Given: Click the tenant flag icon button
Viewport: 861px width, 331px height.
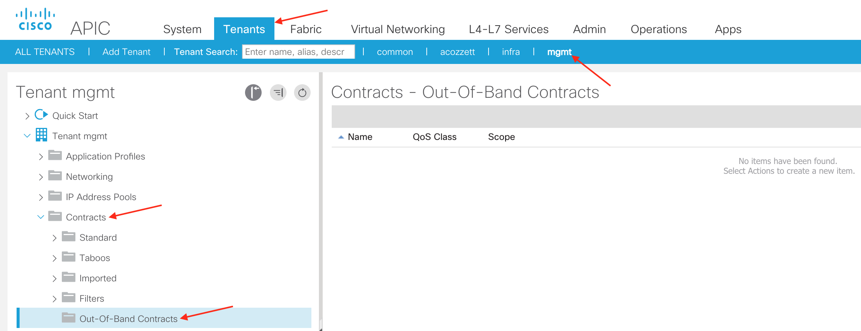Looking at the screenshot, I should point(253,93).
